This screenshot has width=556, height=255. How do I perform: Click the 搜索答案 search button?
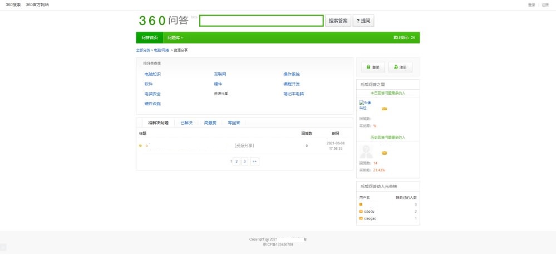[x=338, y=21]
